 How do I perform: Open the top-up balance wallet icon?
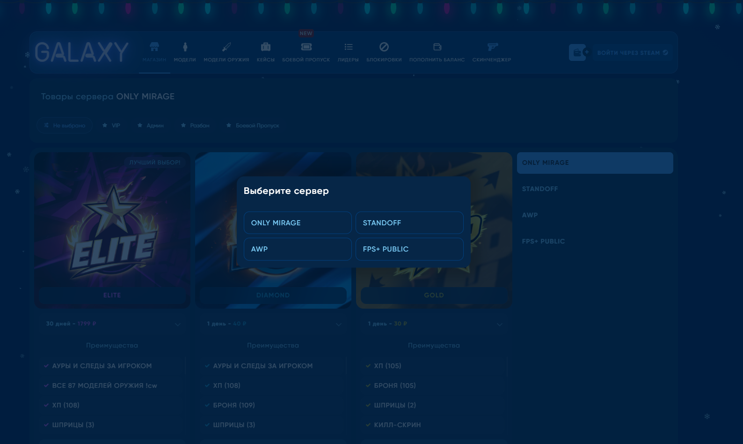(x=437, y=47)
